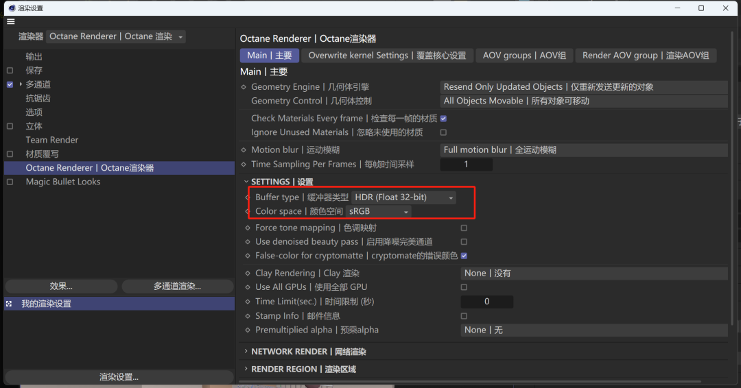Open Motion blur dropdown

point(584,150)
